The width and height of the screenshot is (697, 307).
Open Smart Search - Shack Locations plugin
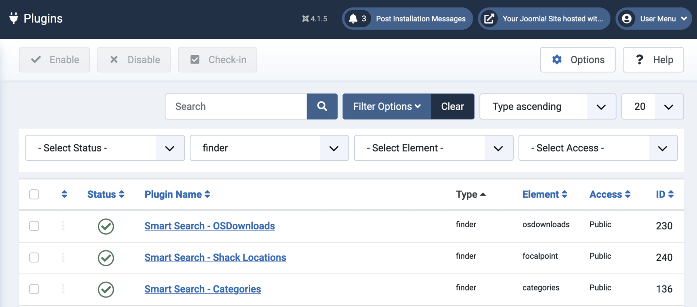(215, 257)
